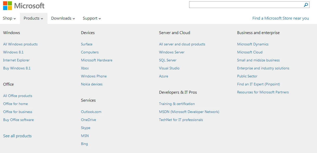Open MSN link

pos(85,136)
